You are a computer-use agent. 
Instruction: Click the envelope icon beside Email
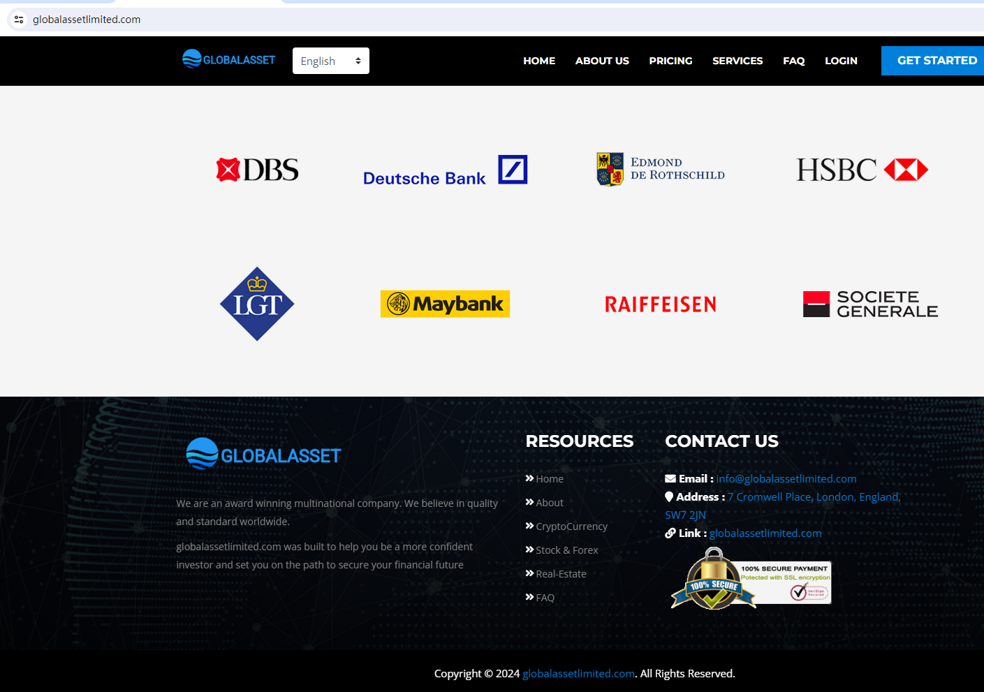pos(670,479)
